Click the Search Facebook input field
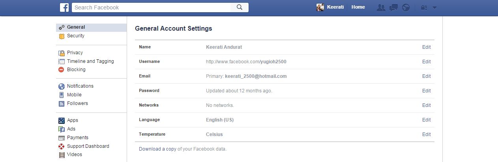The width and height of the screenshot is (498, 162). tap(151, 7)
